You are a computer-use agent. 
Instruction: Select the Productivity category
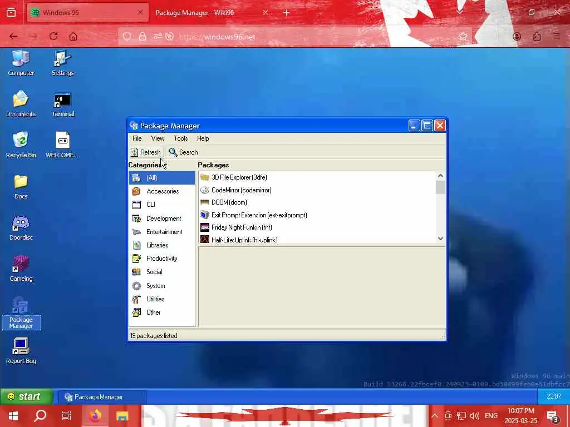click(x=162, y=259)
